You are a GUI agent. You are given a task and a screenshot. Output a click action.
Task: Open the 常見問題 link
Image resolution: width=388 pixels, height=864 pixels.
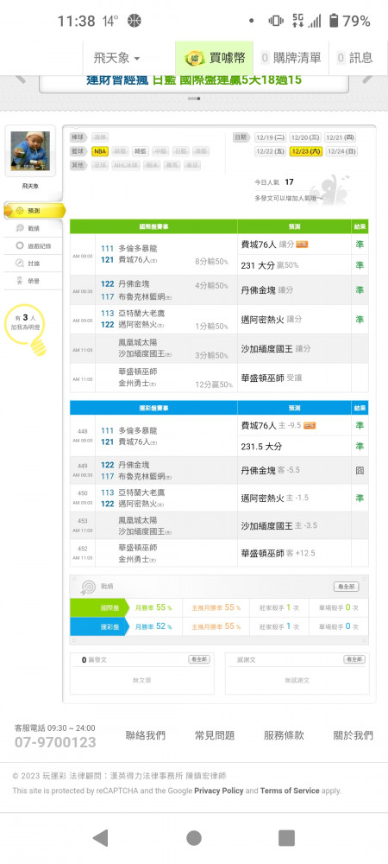pyautogui.click(x=215, y=735)
